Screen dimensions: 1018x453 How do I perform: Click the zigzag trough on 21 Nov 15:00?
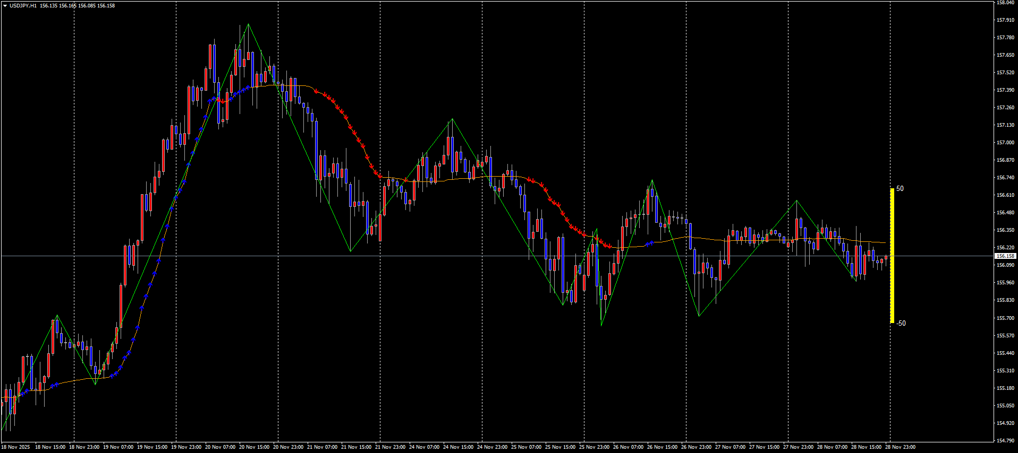pos(350,251)
